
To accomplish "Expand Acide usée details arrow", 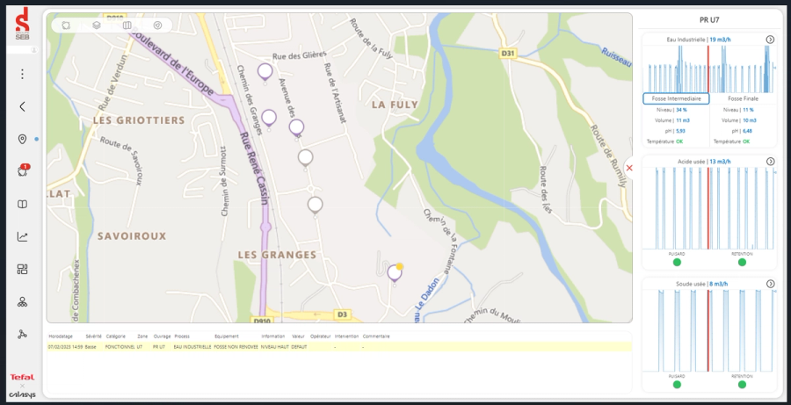I will (770, 162).
